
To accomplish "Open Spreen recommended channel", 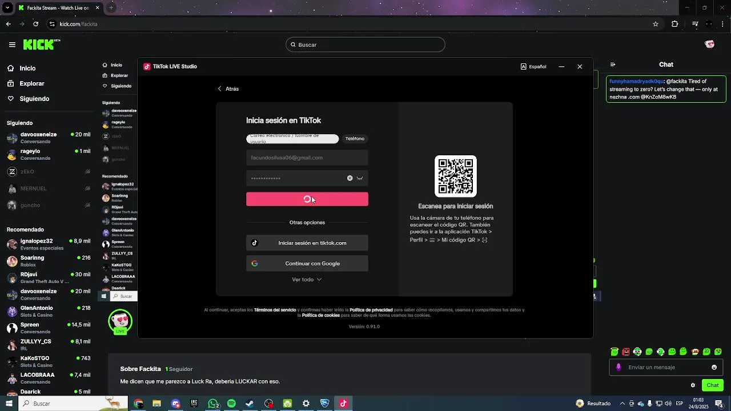I will pyautogui.click(x=49, y=328).
